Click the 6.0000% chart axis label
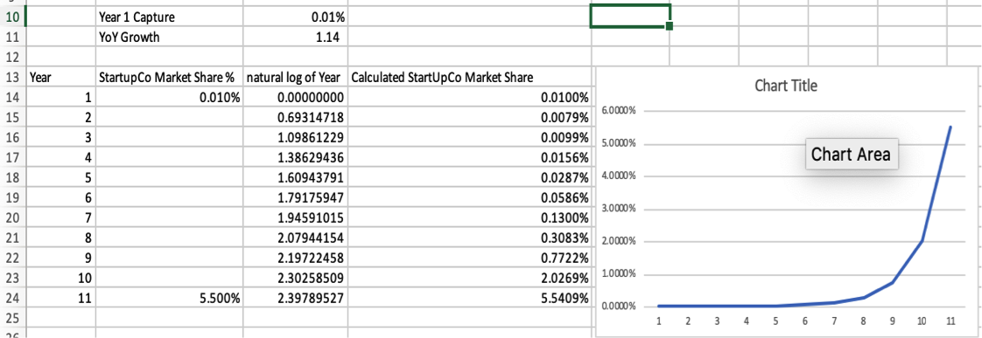Image resolution: width=982 pixels, height=338 pixels. pyautogui.click(x=618, y=111)
